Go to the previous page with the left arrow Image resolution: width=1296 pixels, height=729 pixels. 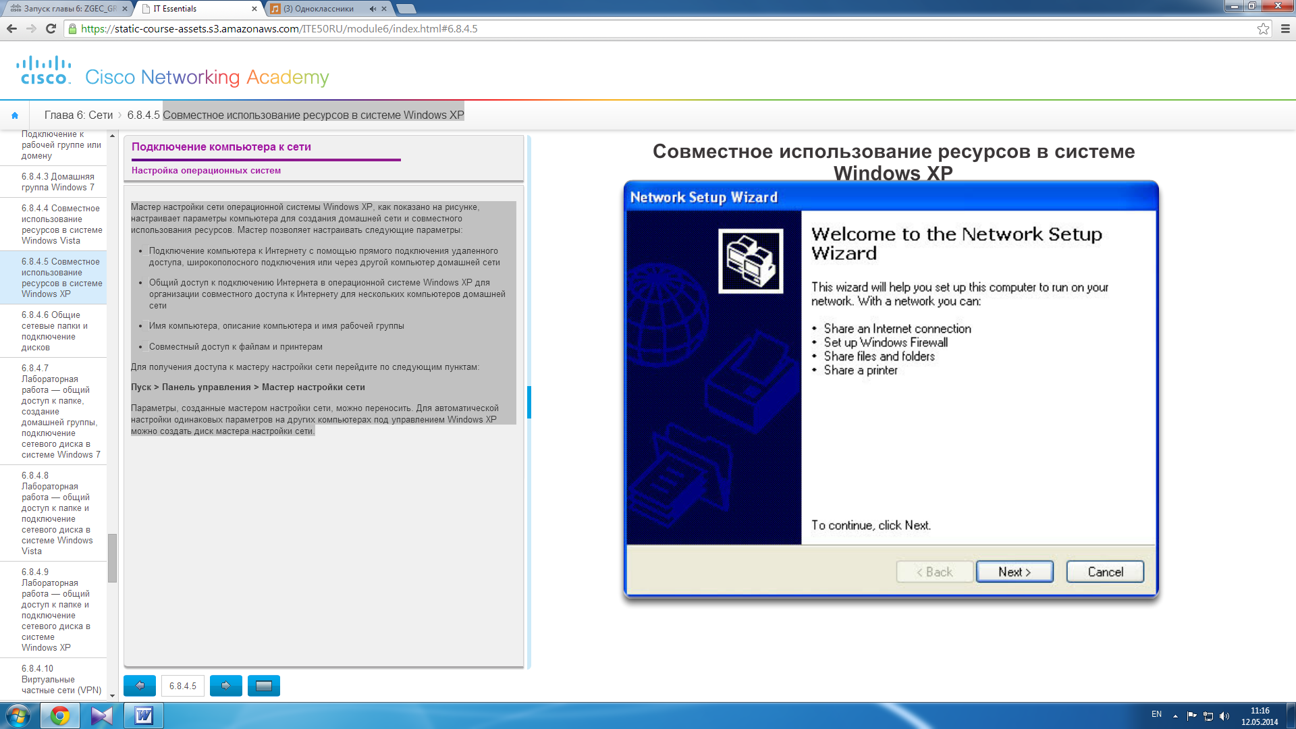point(140,686)
